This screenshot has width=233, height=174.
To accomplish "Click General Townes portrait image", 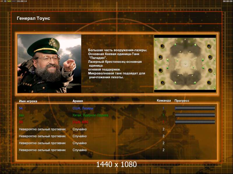I will 49,64.
